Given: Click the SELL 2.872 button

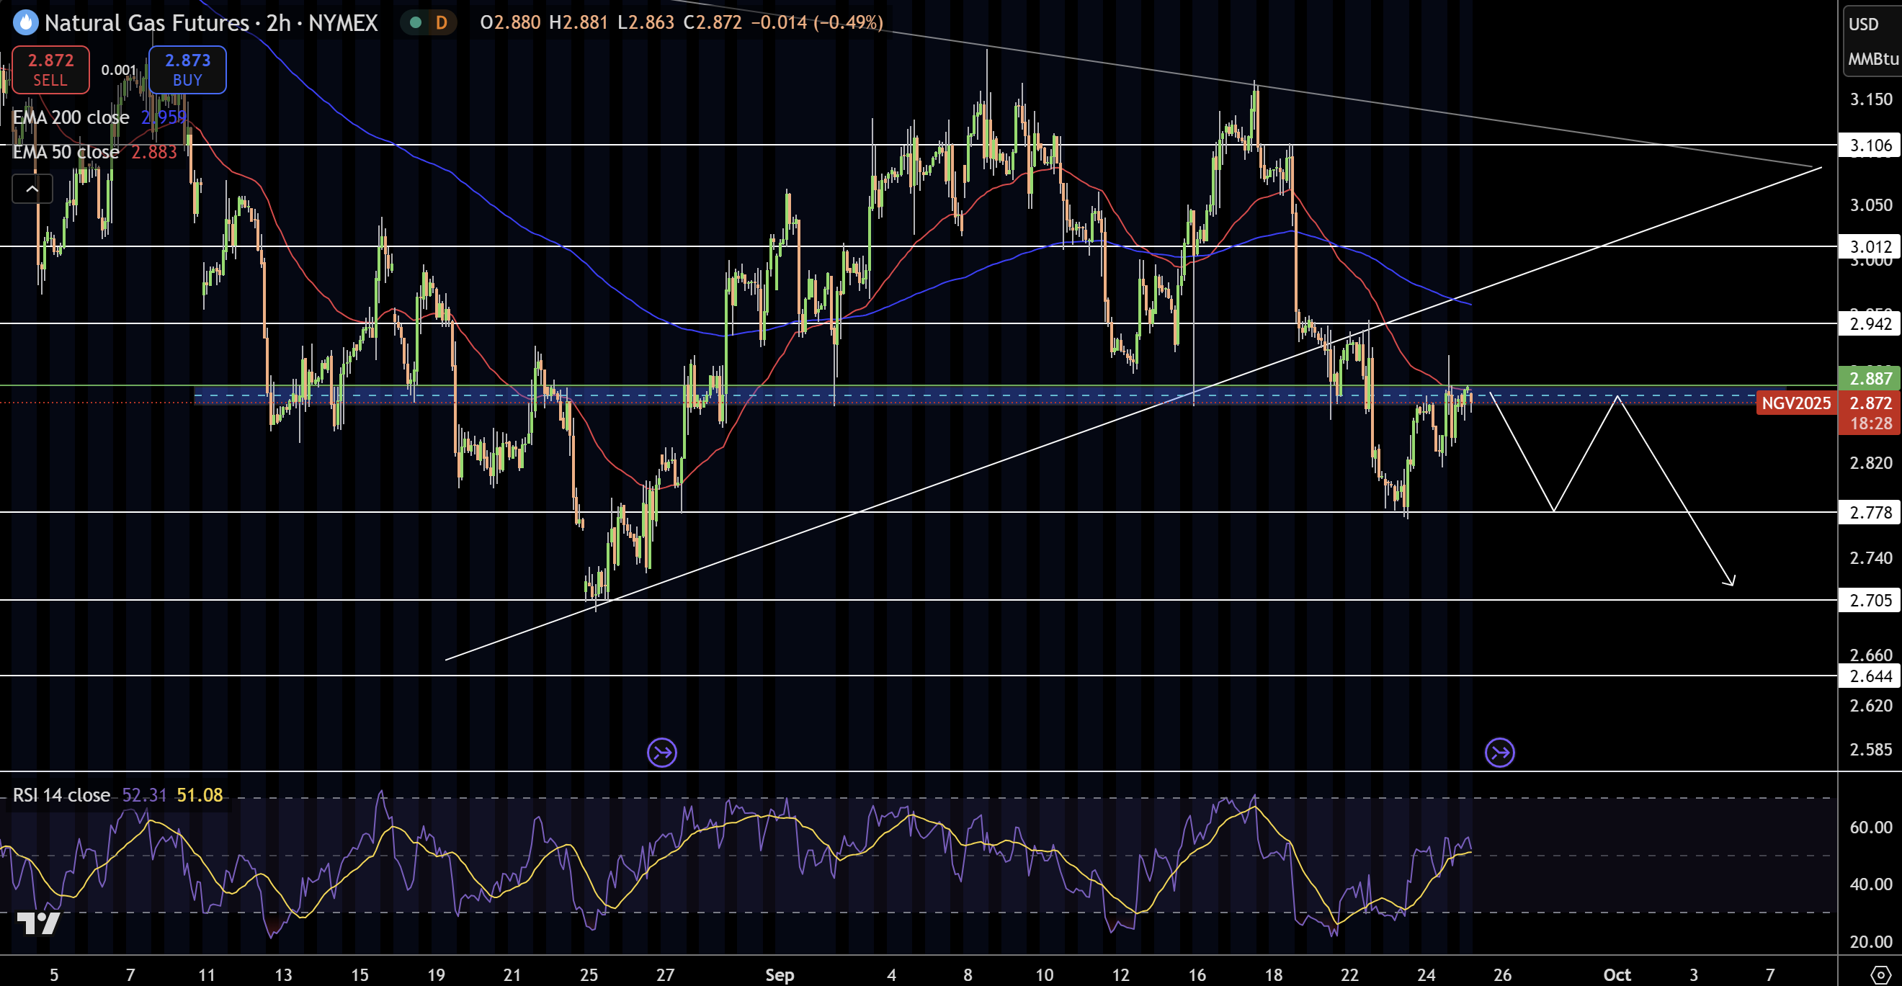Looking at the screenshot, I should pyautogui.click(x=50, y=69).
